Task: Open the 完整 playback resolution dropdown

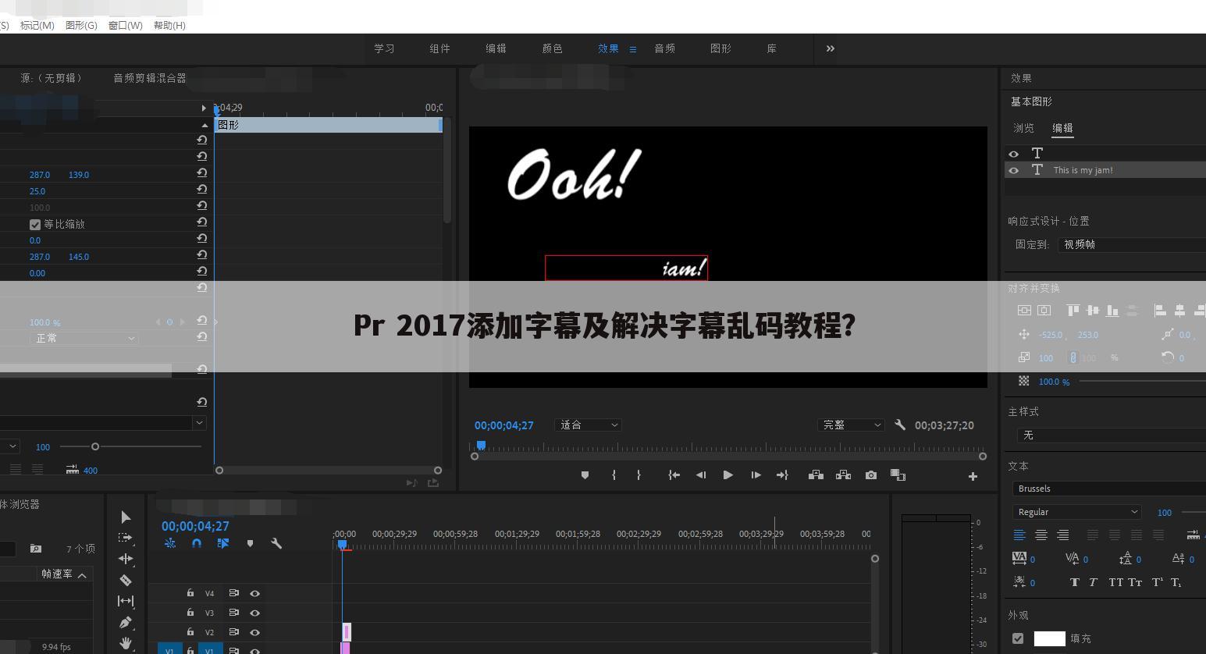Action: 850,425
